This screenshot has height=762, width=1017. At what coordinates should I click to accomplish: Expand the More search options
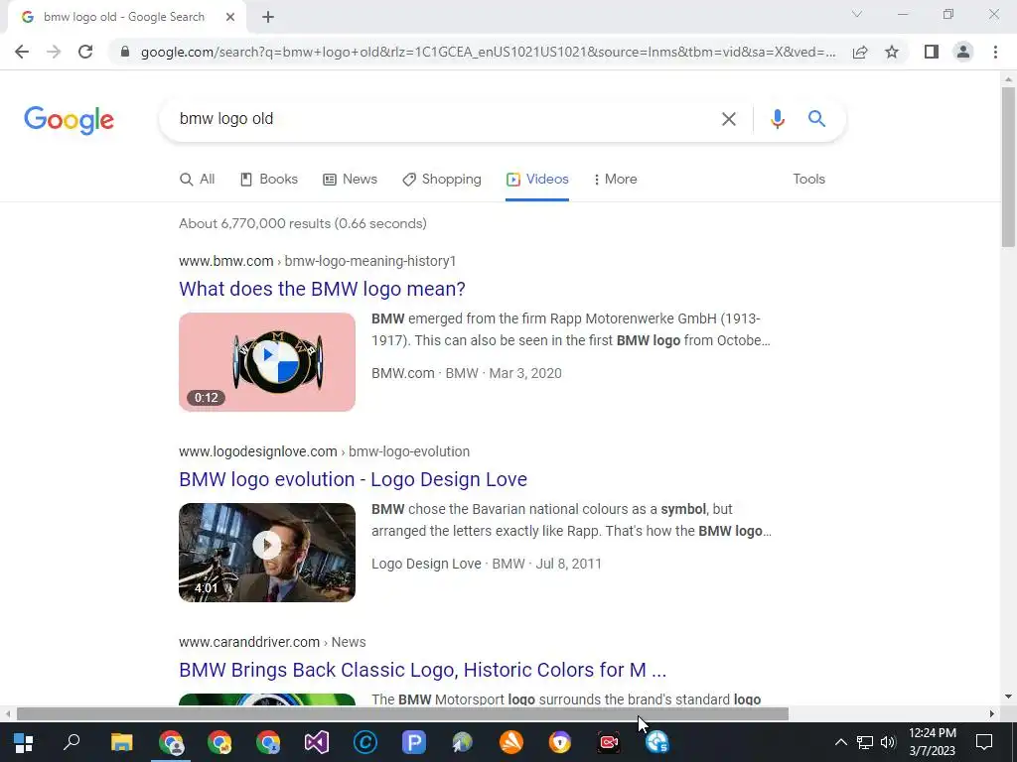tap(615, 180)
